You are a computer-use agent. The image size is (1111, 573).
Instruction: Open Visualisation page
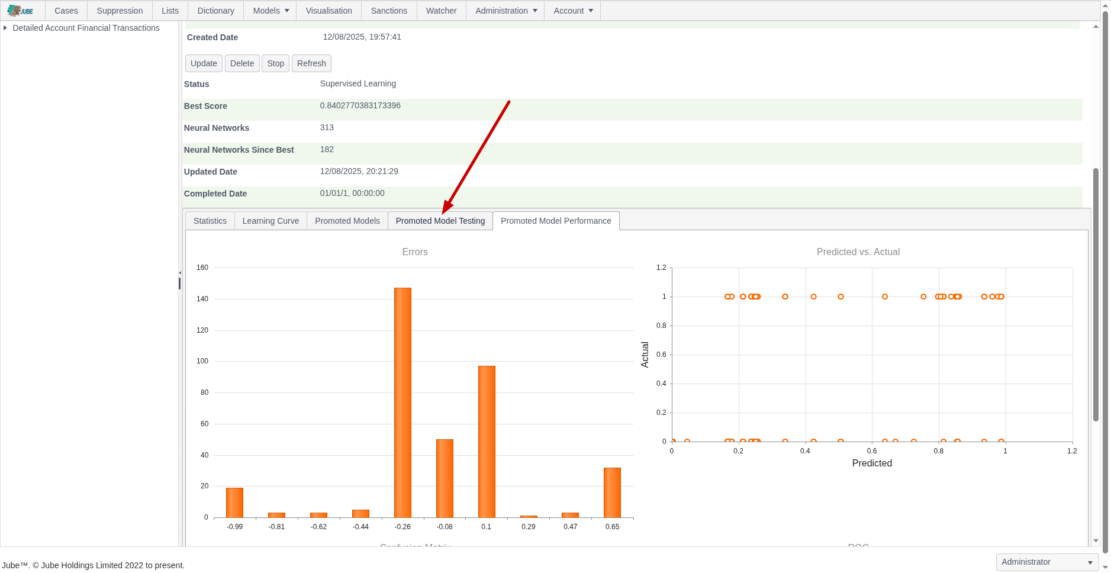(x=329, y=11)
